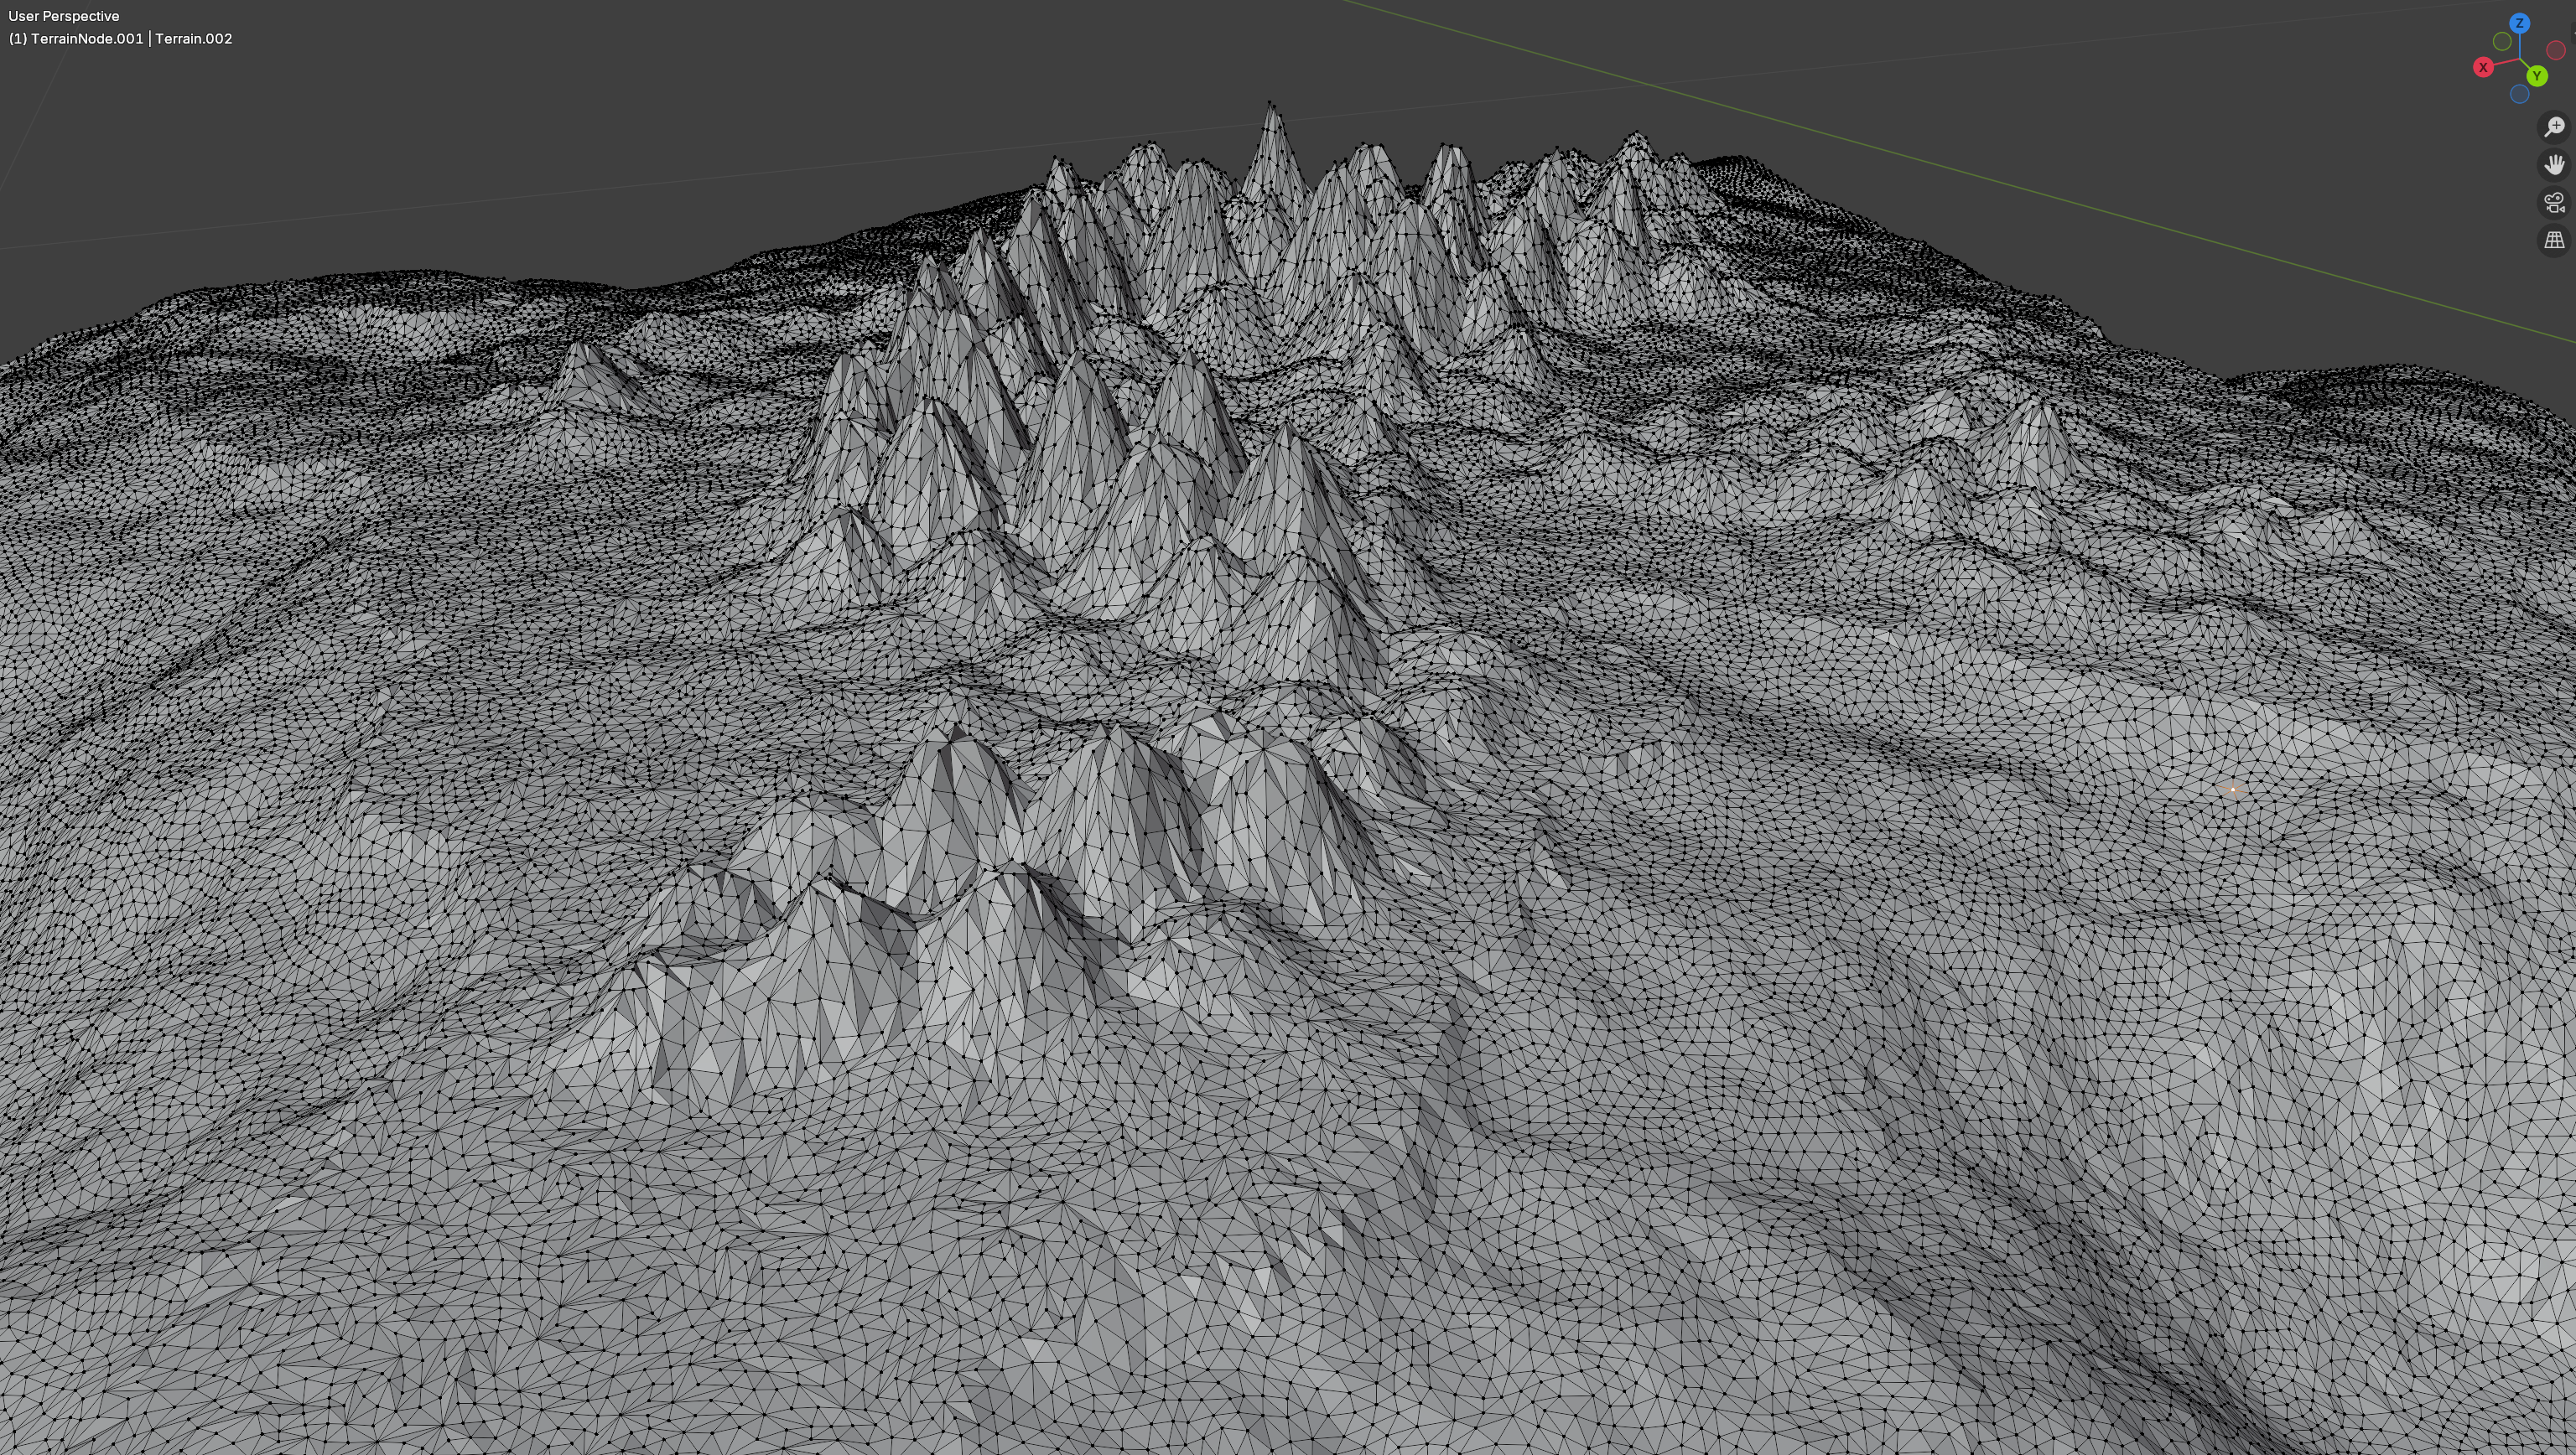This screenshot has width=2576, height=1455.
Task: Click the 3D cursor on the terrain
Action: tap(2232, 790)
